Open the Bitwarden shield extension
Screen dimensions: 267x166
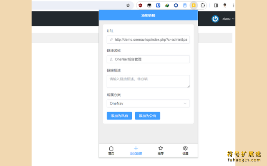tap(158, 5)
